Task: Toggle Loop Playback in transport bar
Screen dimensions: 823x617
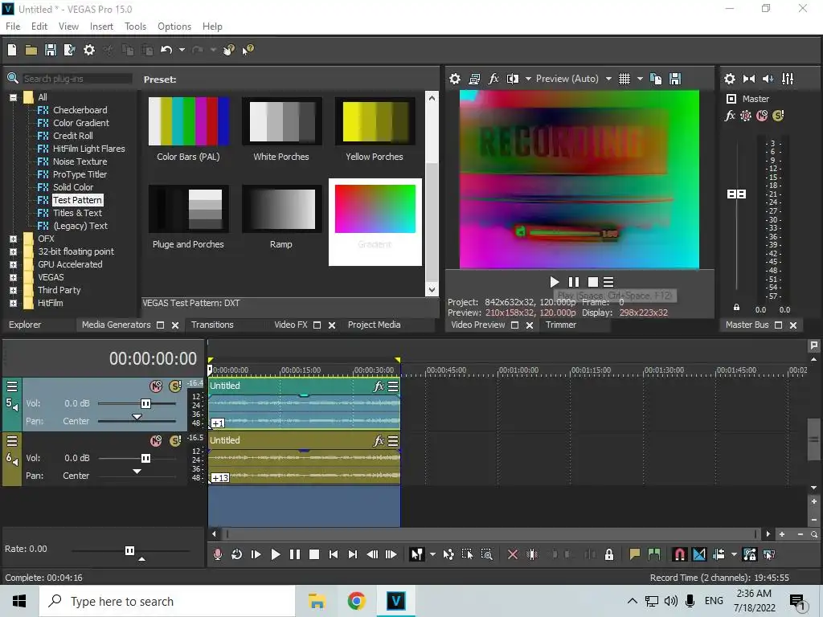Action: point(237,554)
